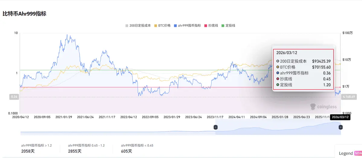Click the $100万 right axis label
362x158 pixels.
click(348, 33)
